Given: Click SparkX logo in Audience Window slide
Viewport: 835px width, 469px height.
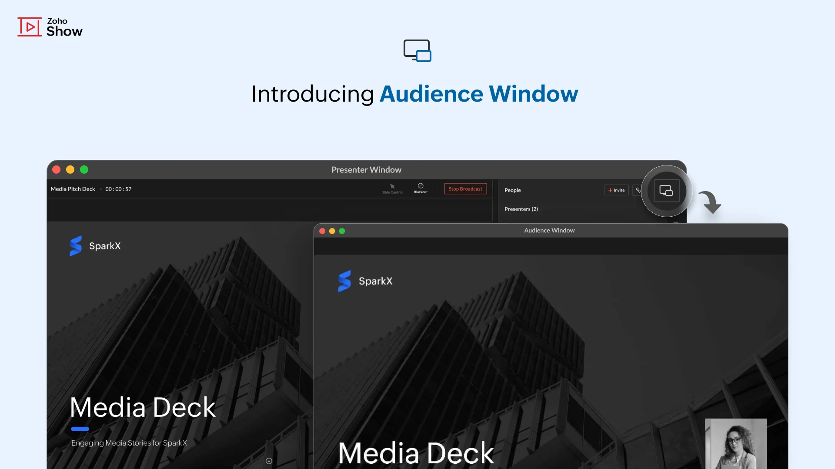Looking at the screenshot, I should pos(365,281).
